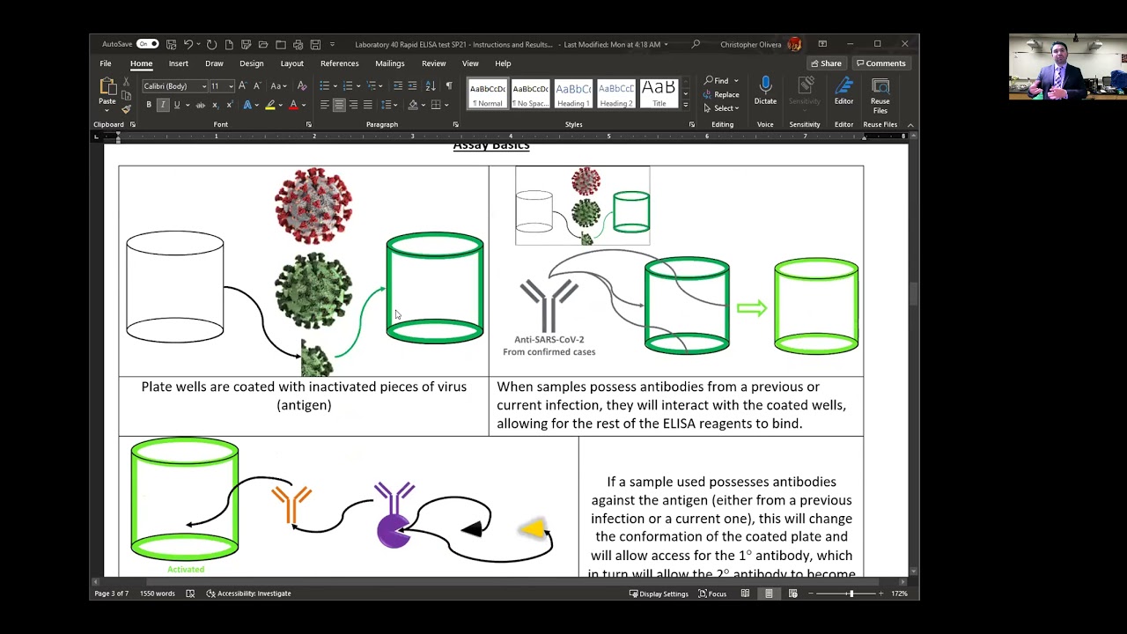Open the Select dropdown in Editing
Viewport: 1127px width, 634px height.
click(721, 108)
